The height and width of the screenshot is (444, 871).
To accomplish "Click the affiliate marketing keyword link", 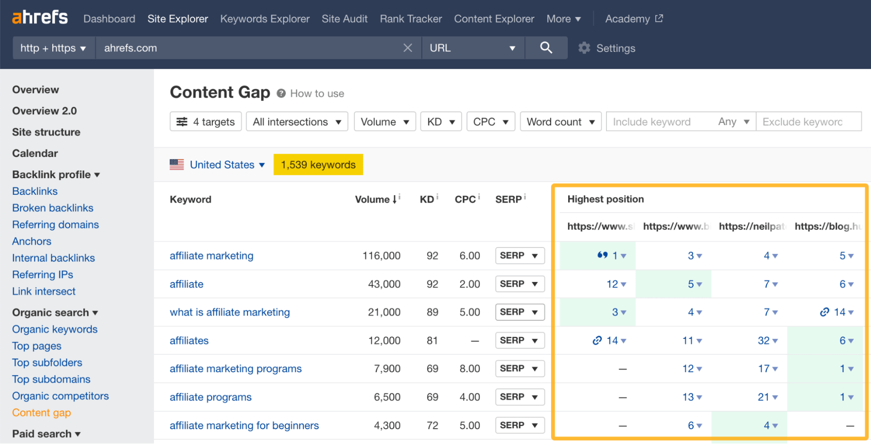I will [x=211, y=255].
